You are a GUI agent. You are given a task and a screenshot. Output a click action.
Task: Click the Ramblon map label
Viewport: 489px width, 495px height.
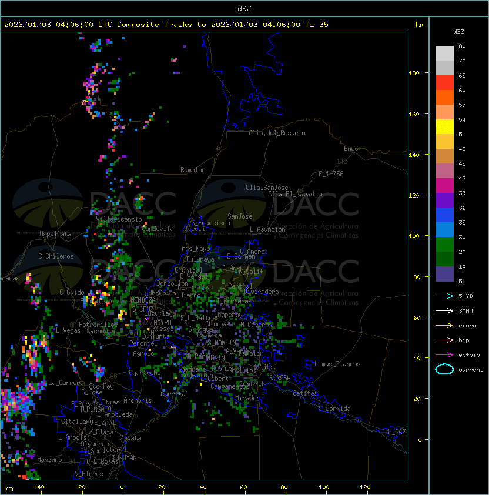(x=193, y=170)
